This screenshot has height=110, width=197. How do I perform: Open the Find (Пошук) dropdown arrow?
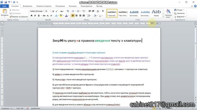[x=183, y=10]
